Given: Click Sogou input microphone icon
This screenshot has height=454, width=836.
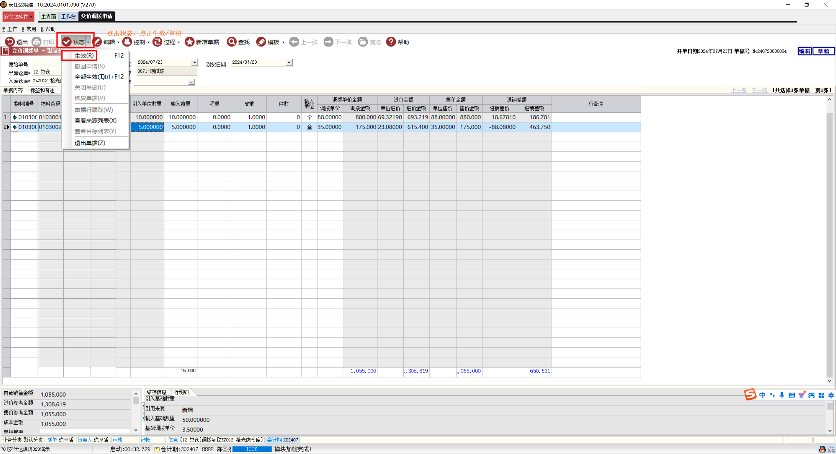Looking at the screenshot, I should coord(781,395).
